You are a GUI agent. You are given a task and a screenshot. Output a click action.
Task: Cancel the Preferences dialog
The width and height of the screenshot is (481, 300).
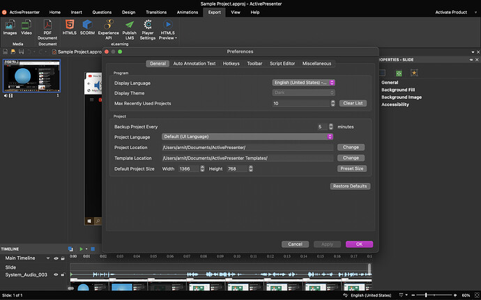pos(295,244)
